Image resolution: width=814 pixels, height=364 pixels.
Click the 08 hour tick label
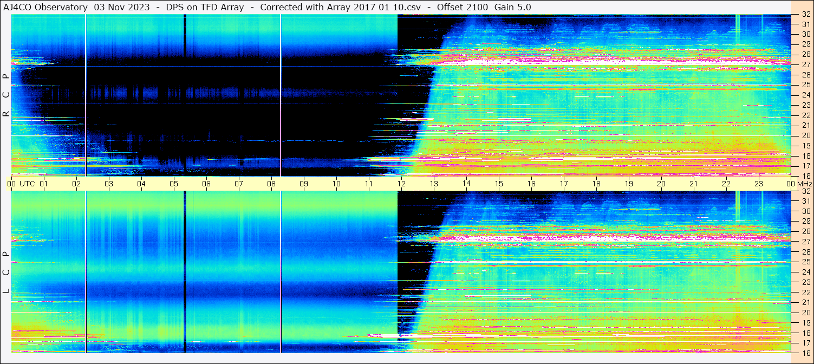point(271,184)
